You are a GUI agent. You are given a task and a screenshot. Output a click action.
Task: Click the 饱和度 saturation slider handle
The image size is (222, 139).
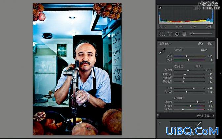click(x=183, y=109)
